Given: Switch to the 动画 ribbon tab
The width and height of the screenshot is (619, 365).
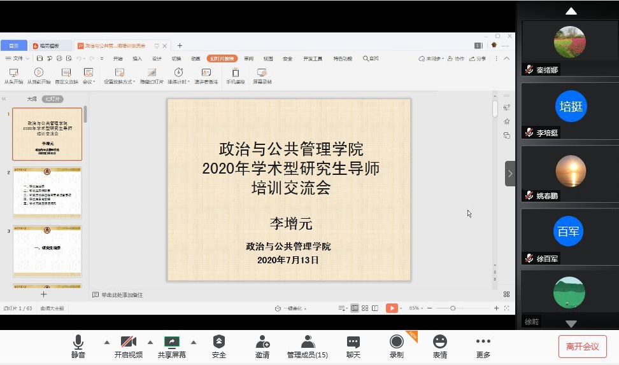Looking at the screenshot, I should coord(196,59).
